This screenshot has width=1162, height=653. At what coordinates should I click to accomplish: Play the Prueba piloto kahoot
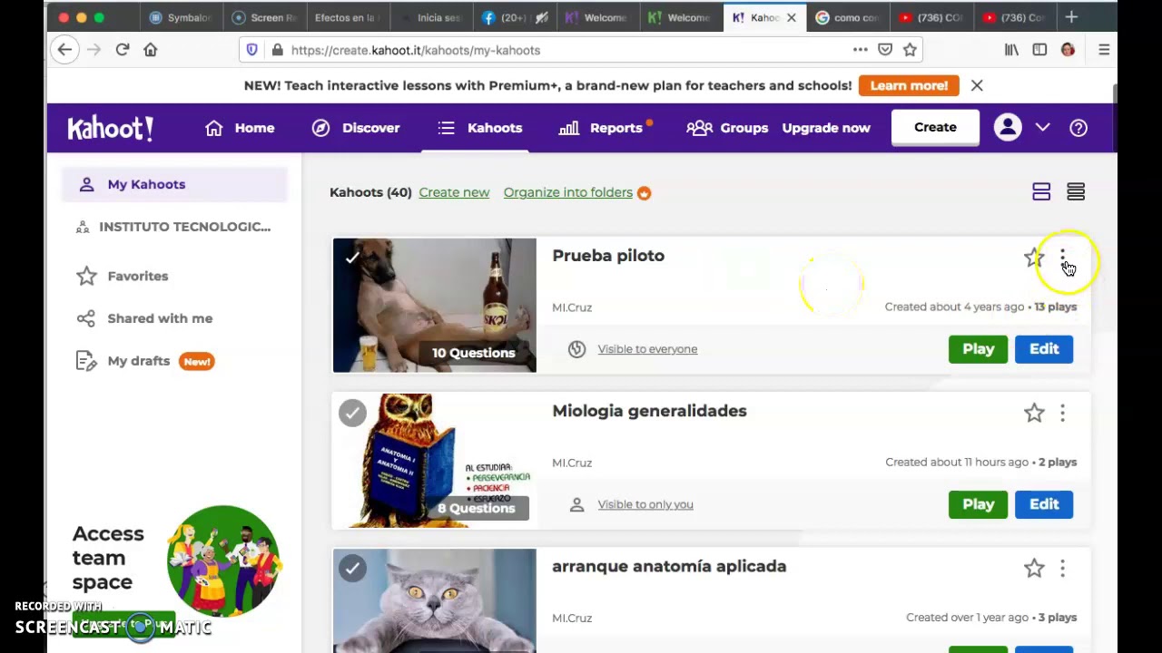978,349
